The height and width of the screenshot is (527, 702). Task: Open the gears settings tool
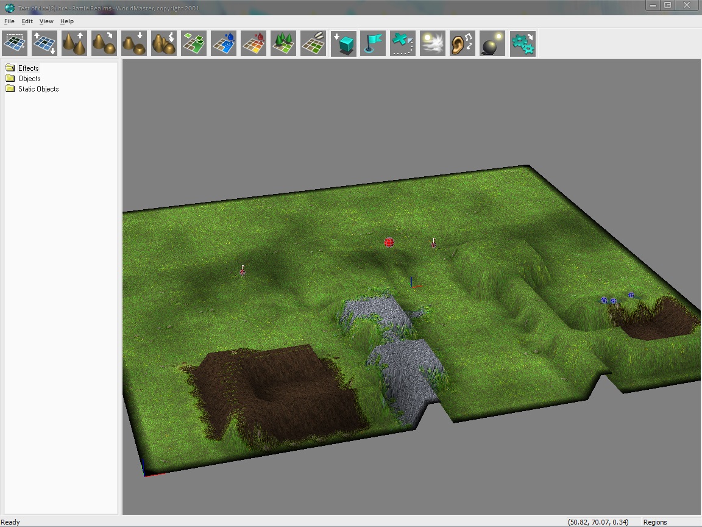523,43
